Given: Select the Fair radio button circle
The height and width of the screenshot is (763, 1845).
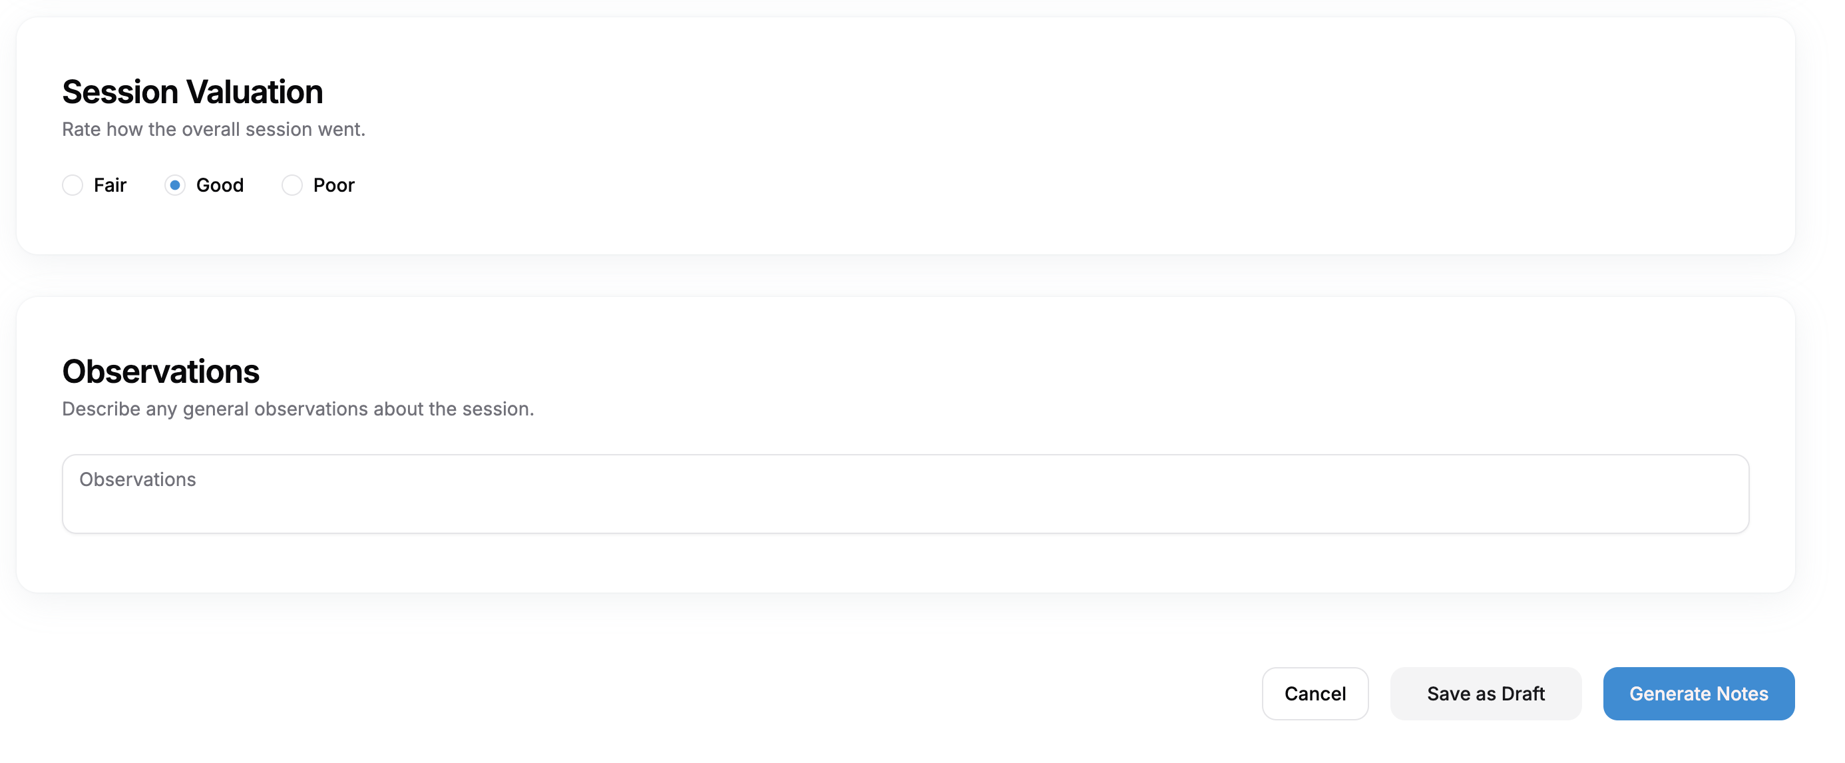Looking at the screenshot, I should (73, 185).
